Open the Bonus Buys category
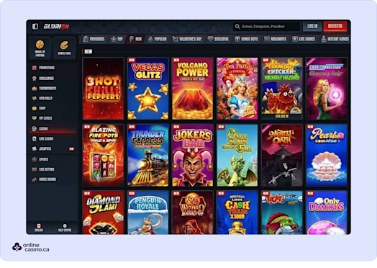 pos(247,39)
